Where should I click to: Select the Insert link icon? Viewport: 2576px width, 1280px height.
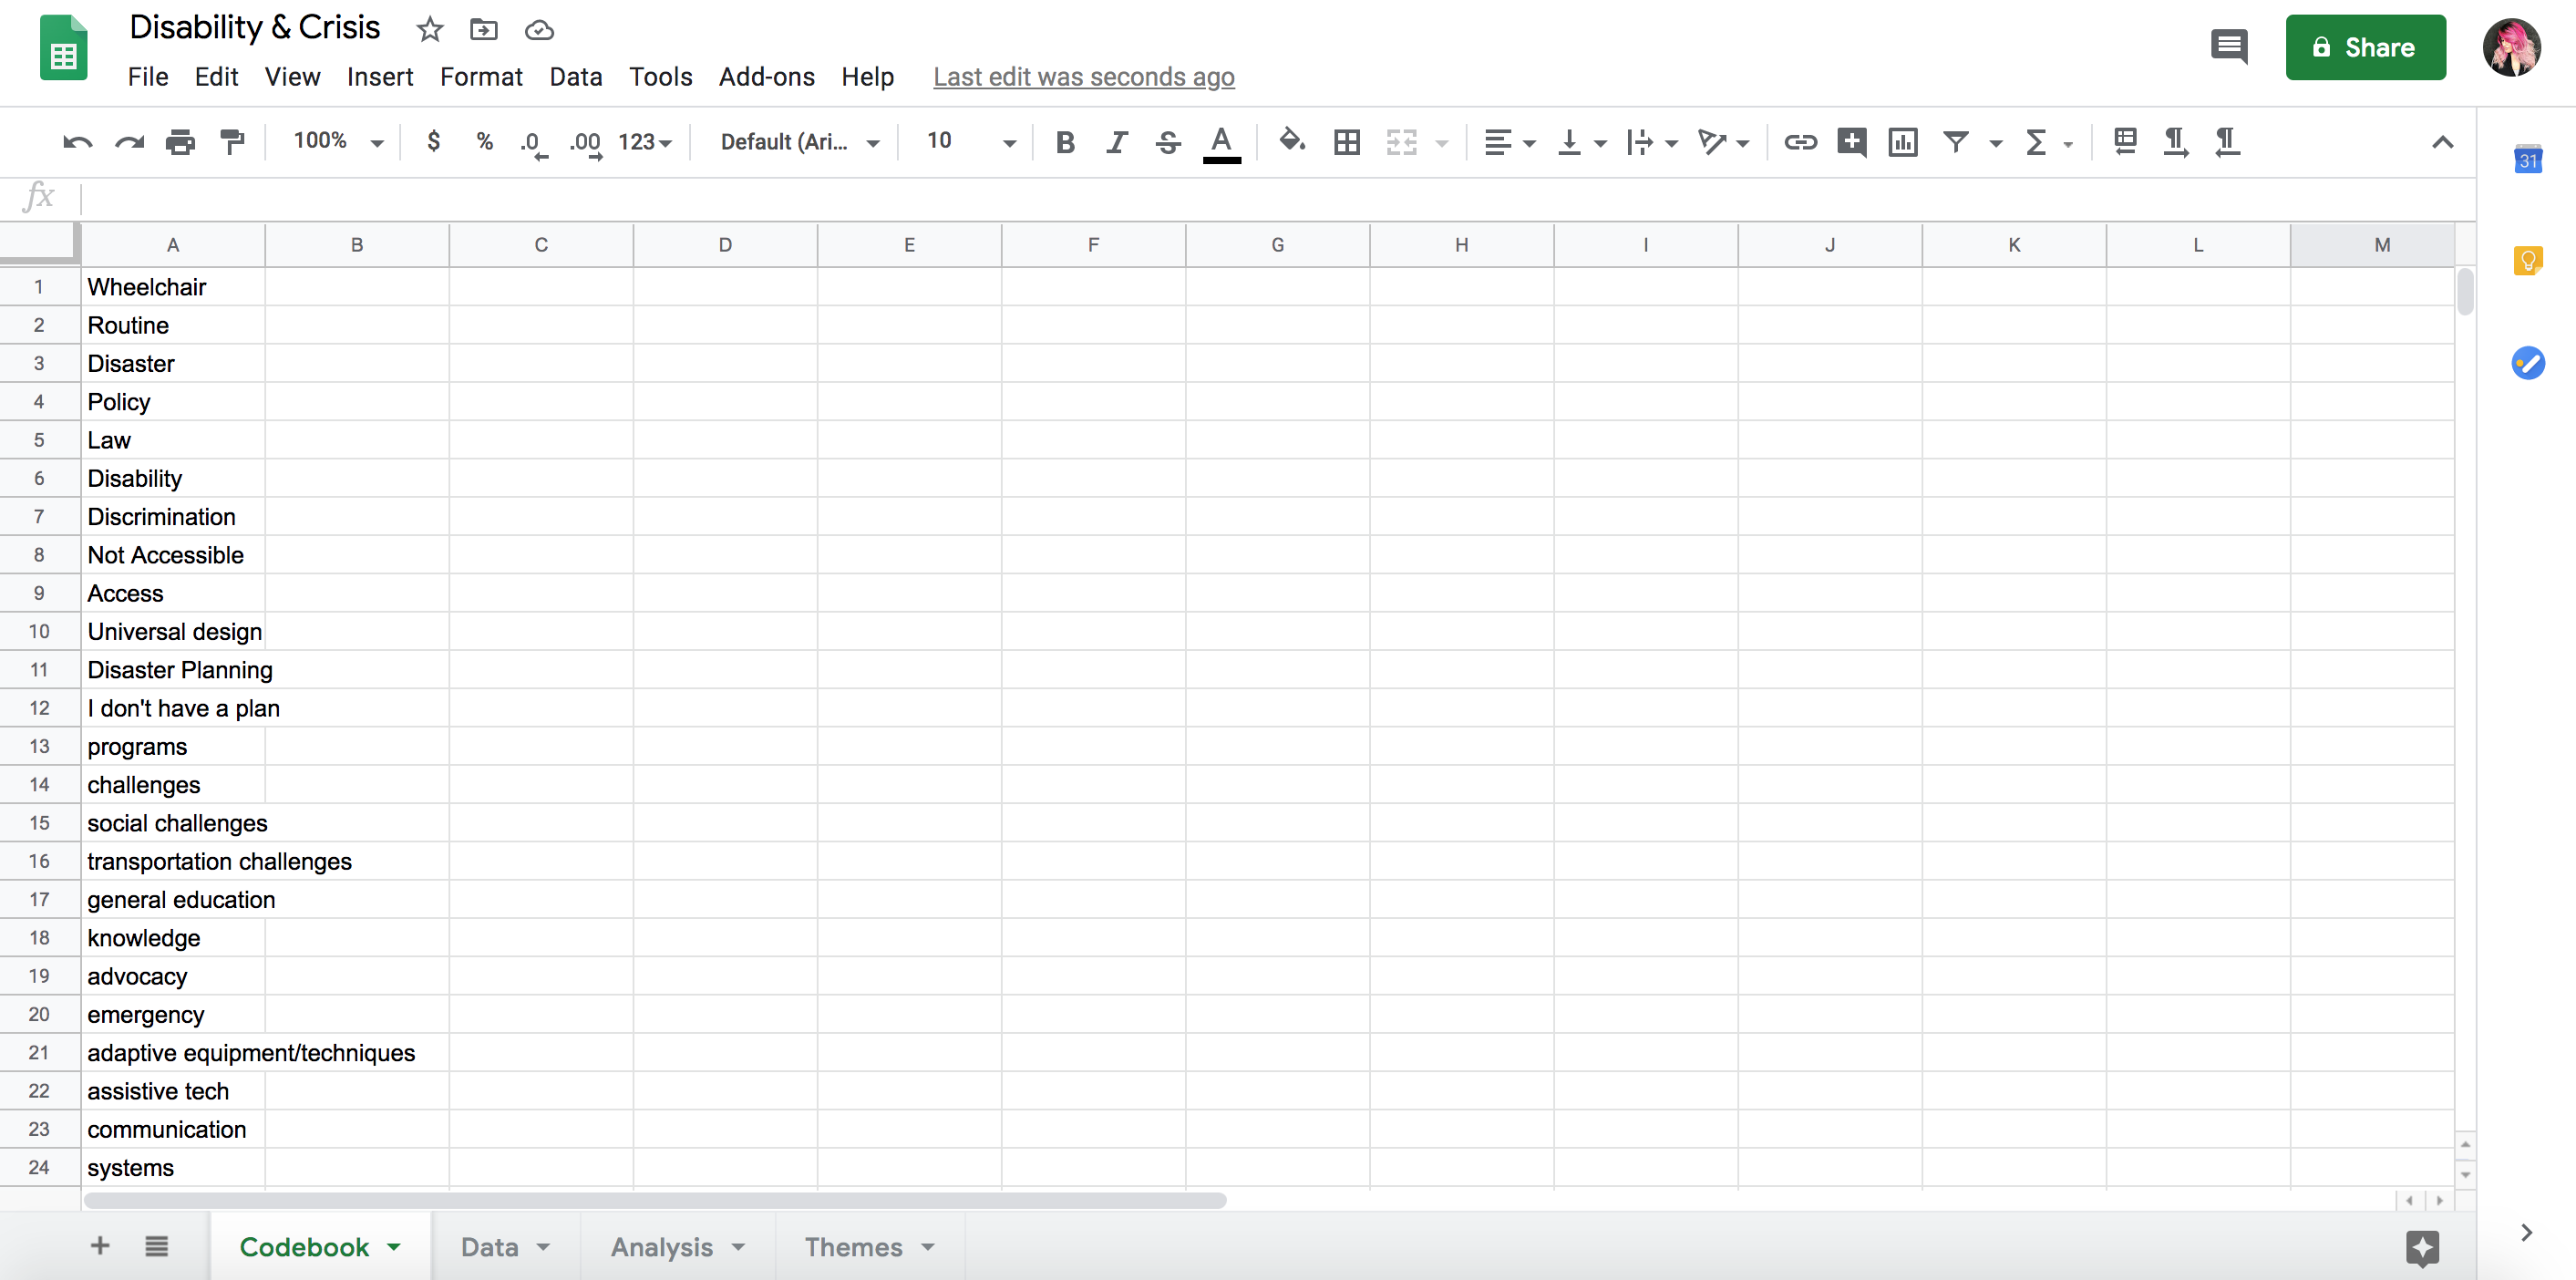(1799, 142)
